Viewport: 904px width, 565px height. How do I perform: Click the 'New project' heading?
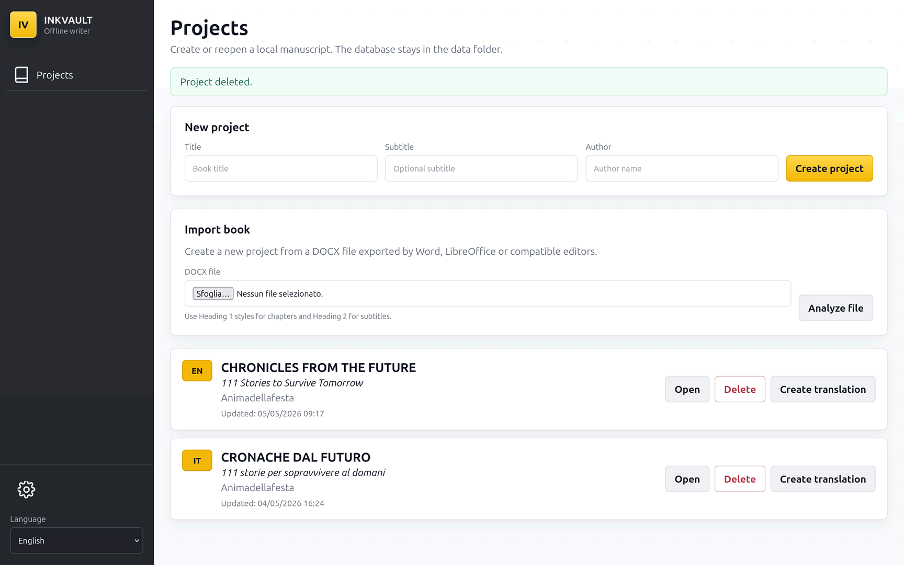217,127
